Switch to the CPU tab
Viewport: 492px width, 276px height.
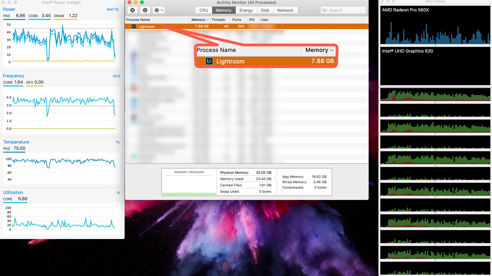coord(204,10)
